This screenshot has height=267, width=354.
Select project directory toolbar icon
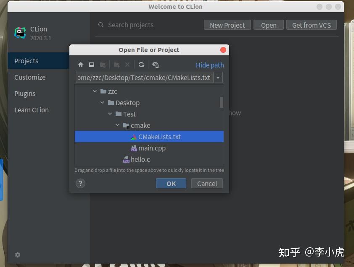[x=103, y=65]
